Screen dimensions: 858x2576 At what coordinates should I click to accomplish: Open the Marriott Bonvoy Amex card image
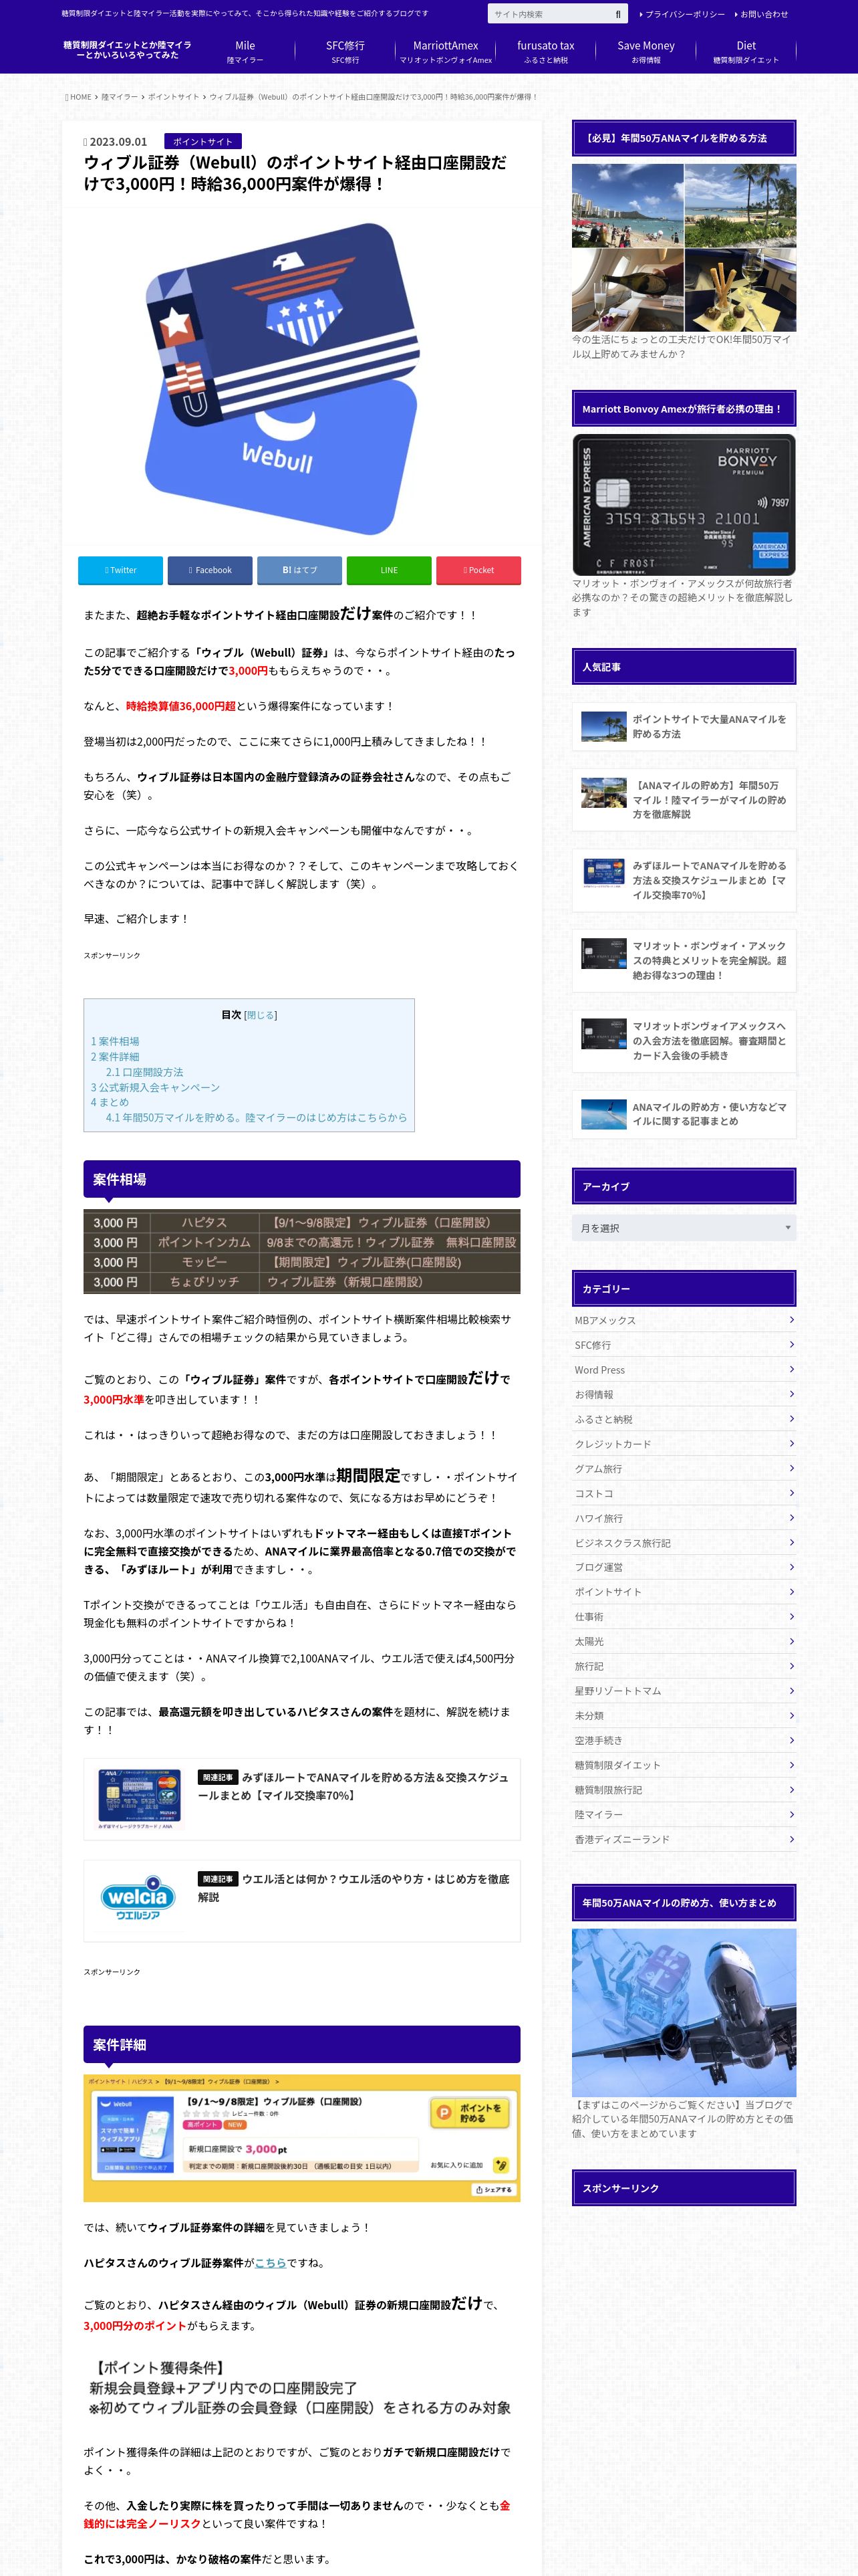point(684,505)
